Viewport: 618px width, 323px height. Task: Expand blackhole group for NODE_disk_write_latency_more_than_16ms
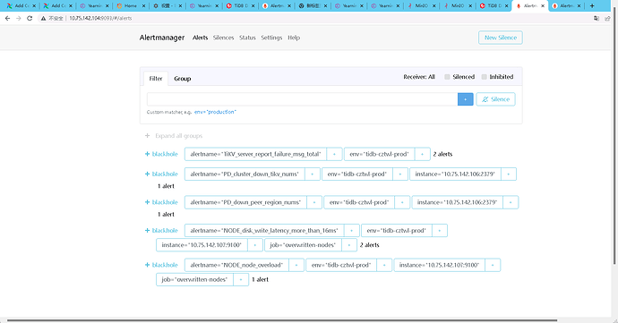coord(161,231)
